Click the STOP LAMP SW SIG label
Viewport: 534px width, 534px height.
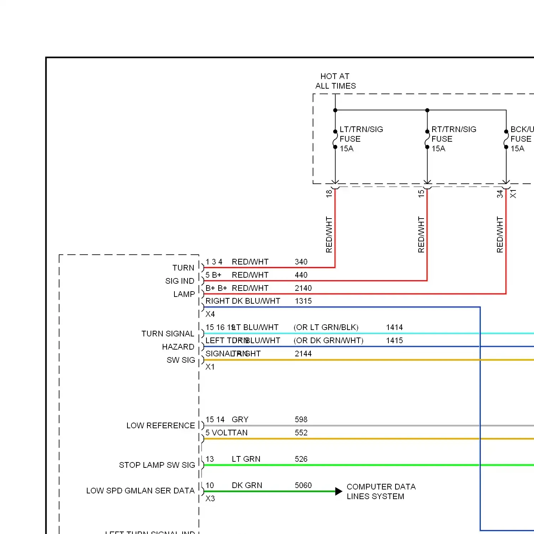(x=157, y=465)
